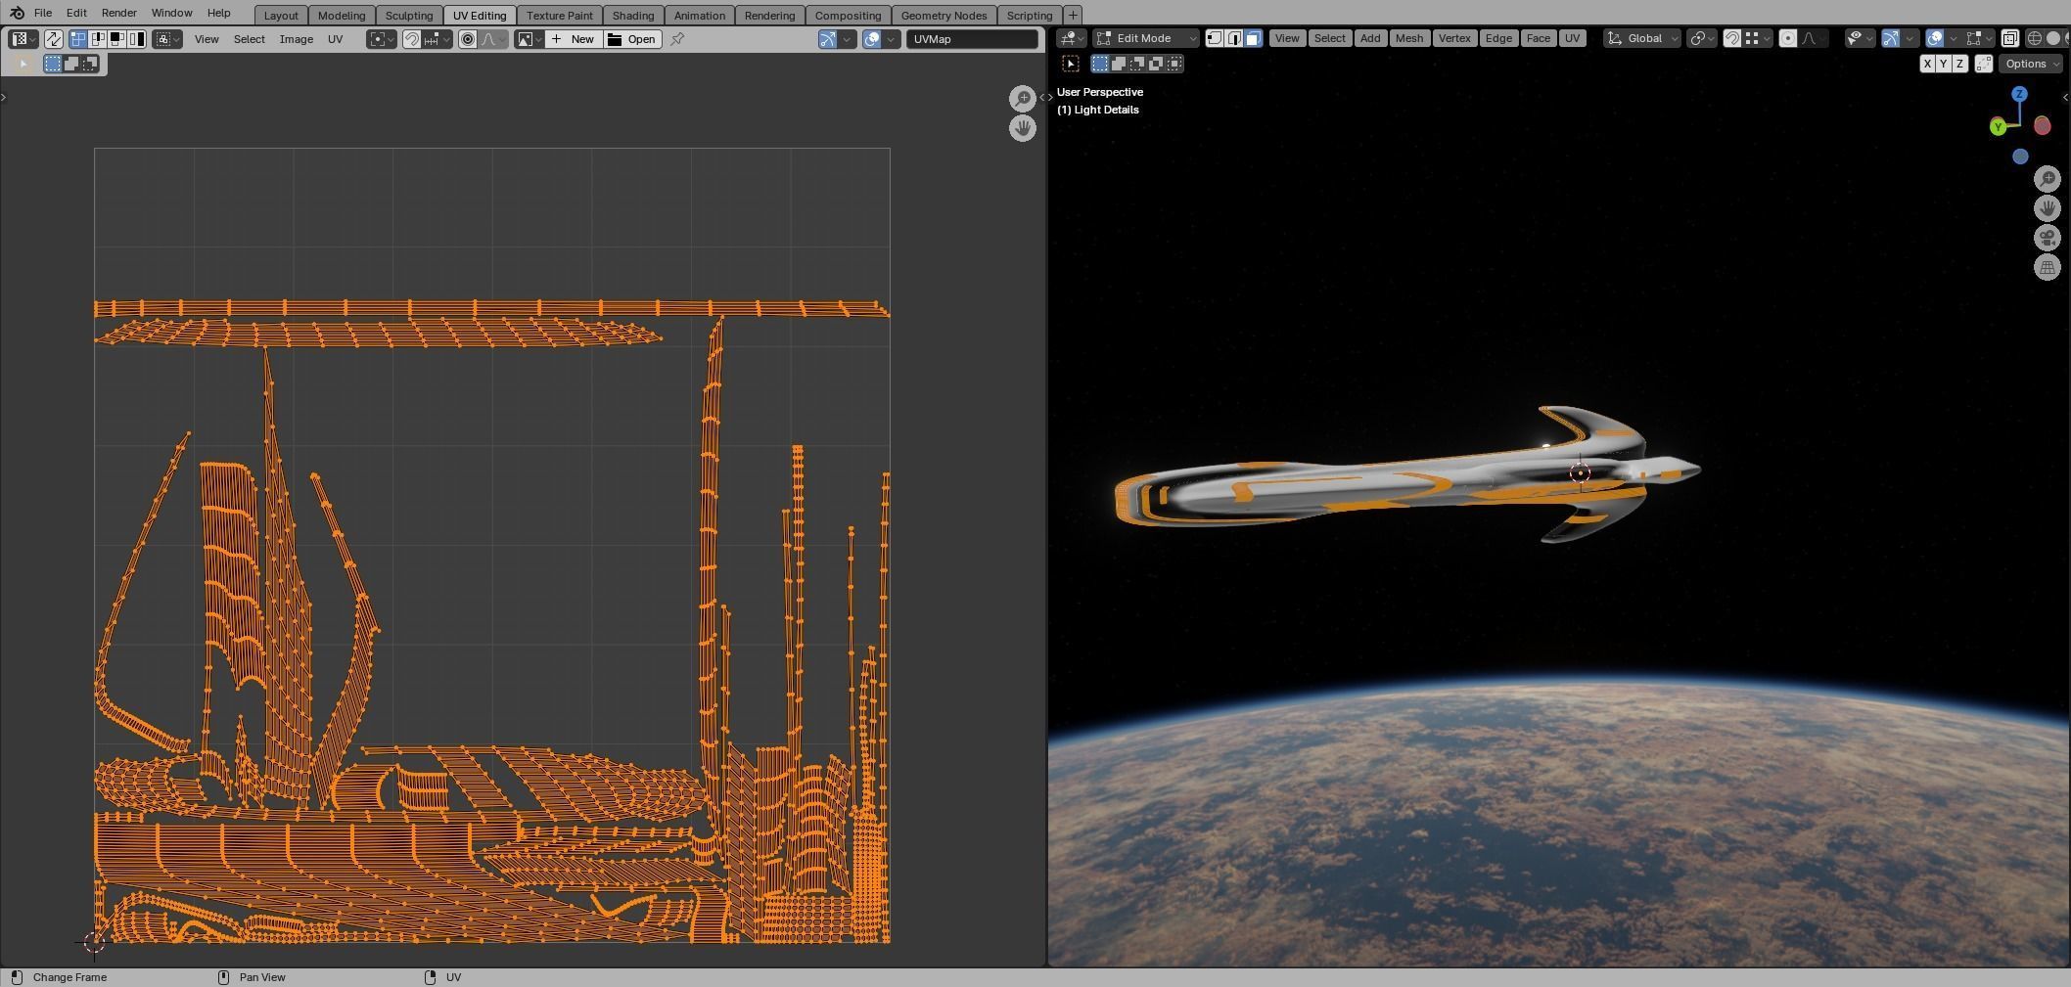Click UV editor pan hand icon
Viewport: 2071px width, 987px height.
tap(1023, 128)
